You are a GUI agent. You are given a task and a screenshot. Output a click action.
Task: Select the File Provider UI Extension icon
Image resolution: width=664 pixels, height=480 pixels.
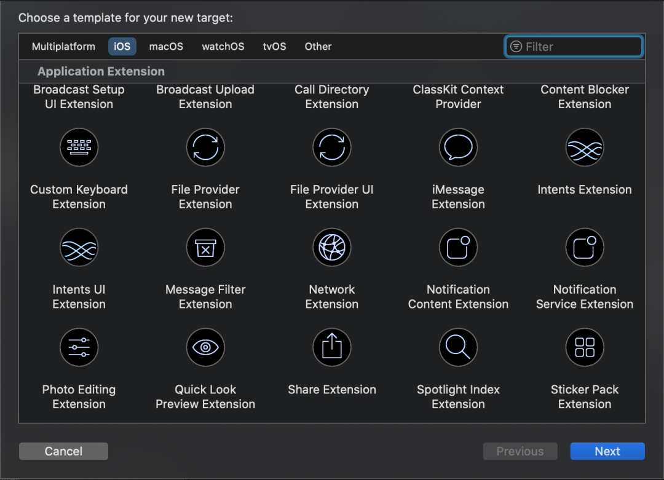pos(332,148)
